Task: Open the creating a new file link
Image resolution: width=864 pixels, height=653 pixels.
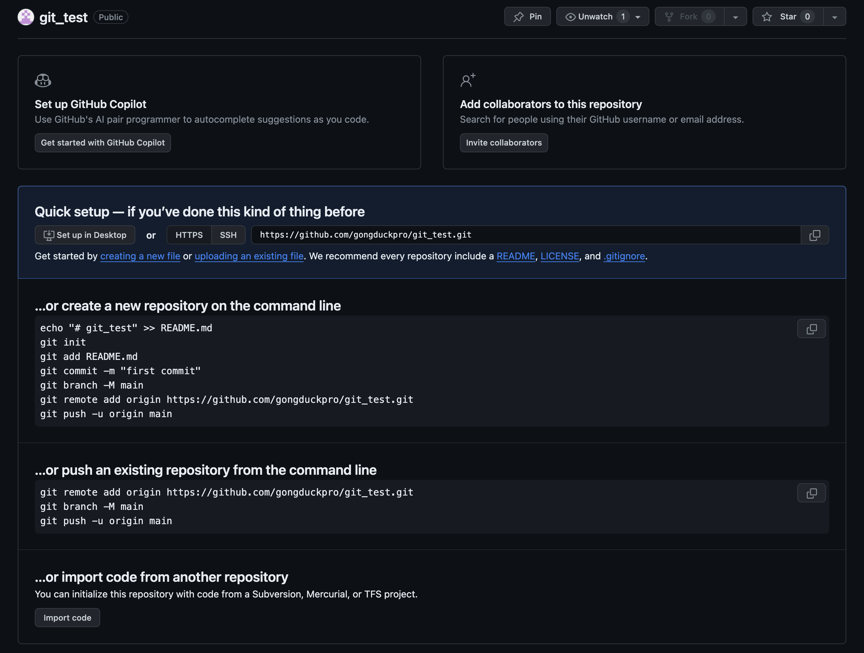Action: coord(140,256)
